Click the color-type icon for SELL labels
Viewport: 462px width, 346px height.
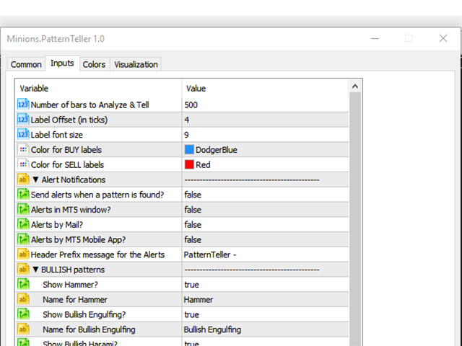(22, 164)
